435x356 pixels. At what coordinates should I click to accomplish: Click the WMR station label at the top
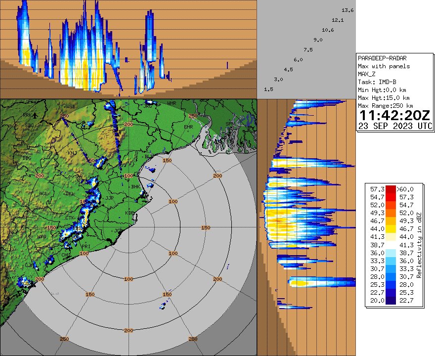coord(171,104)
